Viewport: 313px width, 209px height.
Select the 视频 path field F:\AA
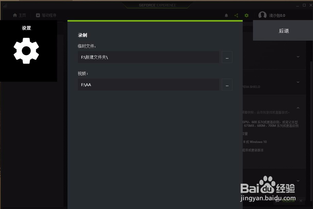click(x=148, y=84)
